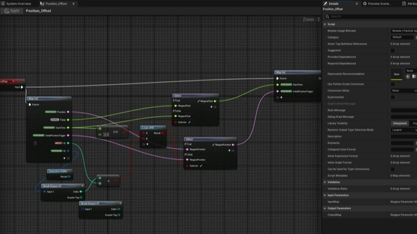The image size is (417, 234).
Task: Open the Conversion Utility dropdown
Action: tap(403, 90)
